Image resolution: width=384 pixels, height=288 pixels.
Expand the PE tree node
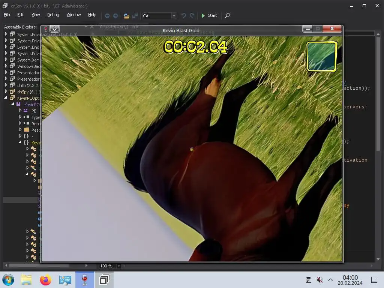pyautogui.click(x=20, y=111)
